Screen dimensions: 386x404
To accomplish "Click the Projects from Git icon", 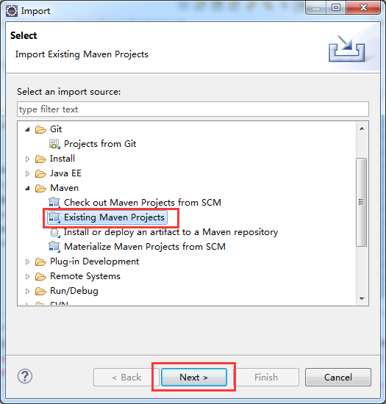I will 54,144.
